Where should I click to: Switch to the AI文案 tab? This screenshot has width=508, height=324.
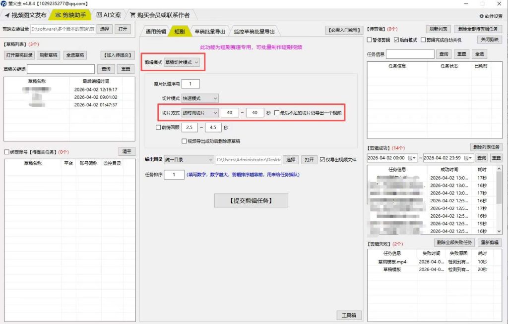[109, 15]
